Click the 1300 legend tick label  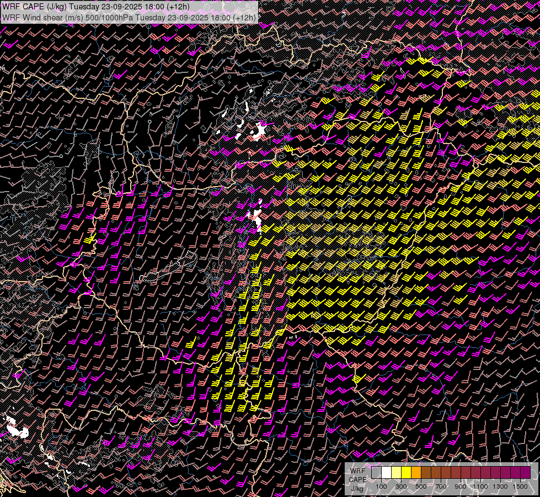point(500,487)
